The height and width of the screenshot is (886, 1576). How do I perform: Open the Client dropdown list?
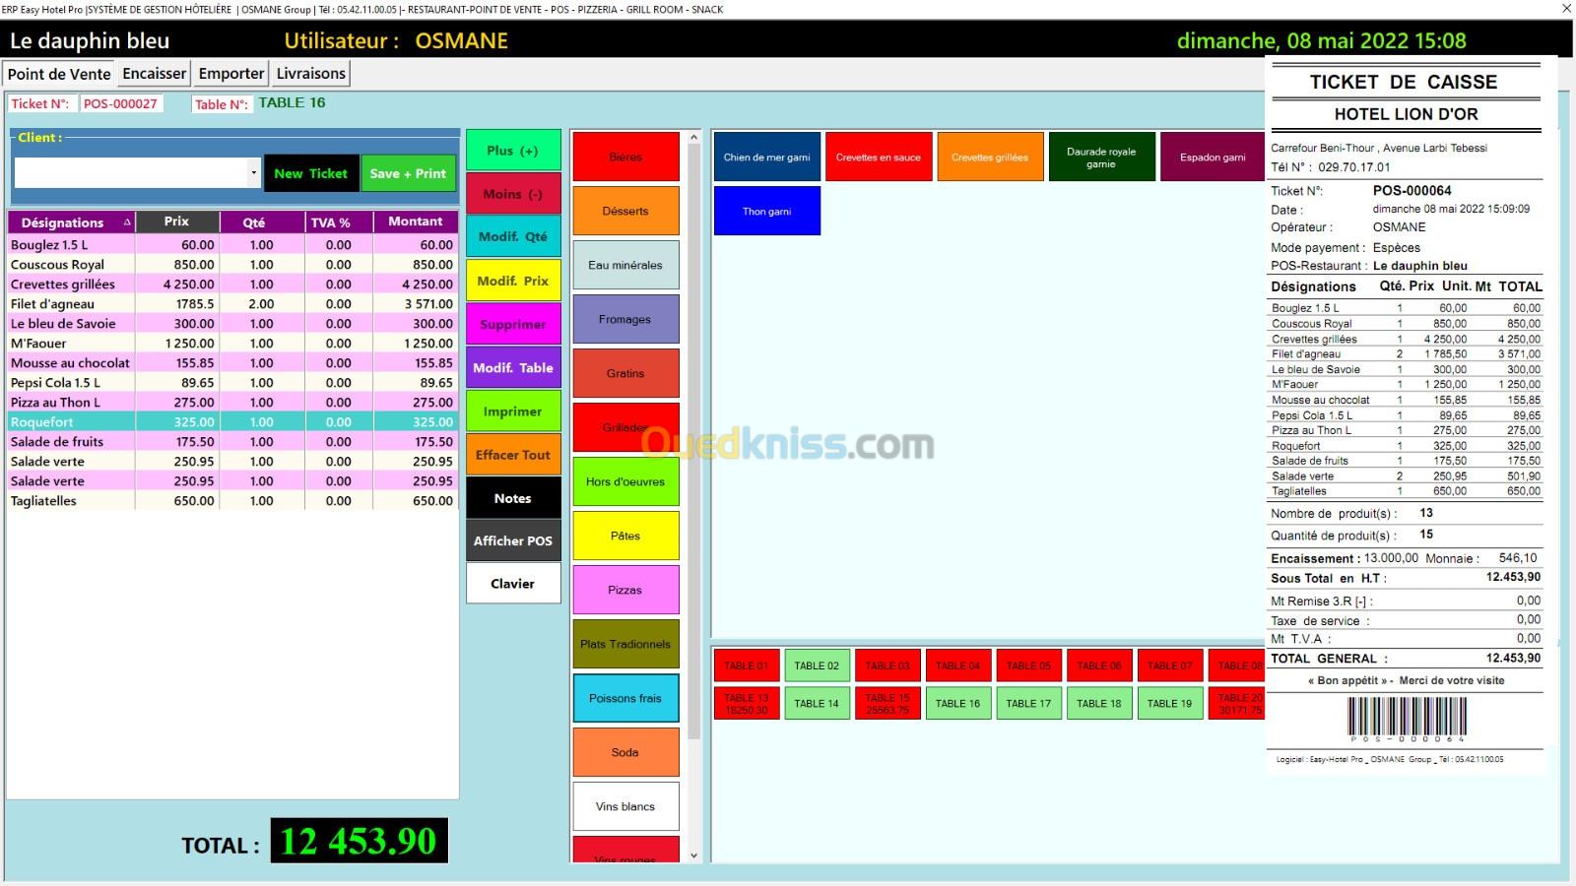coord(253,173)
